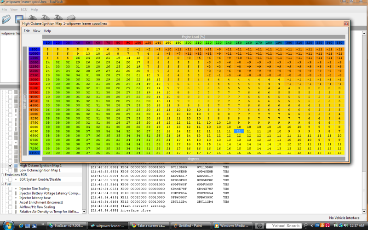Switch to EvoScan v2.7 taskbar button
This screenshot has height=230, width=368.
point(66,226)
